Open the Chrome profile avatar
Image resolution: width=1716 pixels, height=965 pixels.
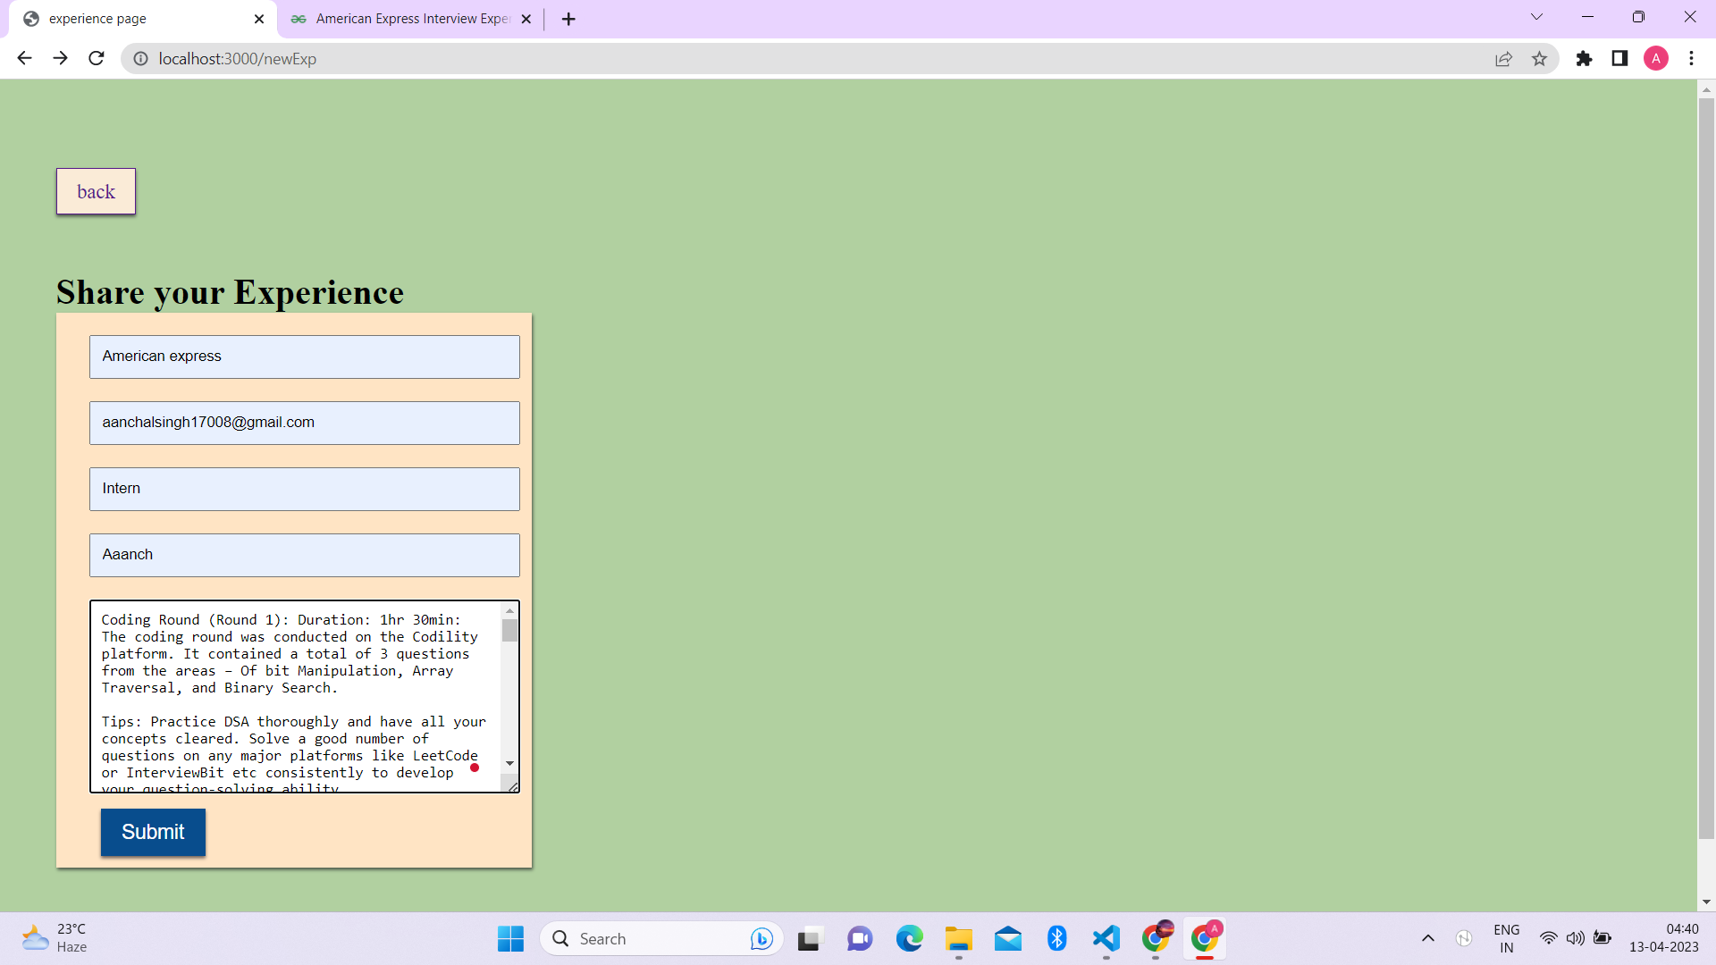click(1656, 58)
